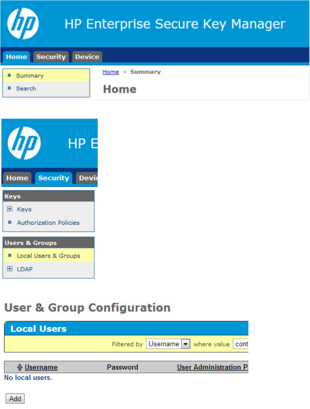310x409 pixels.
Task: Sort by User Administration column link
Action: (213, 367)
